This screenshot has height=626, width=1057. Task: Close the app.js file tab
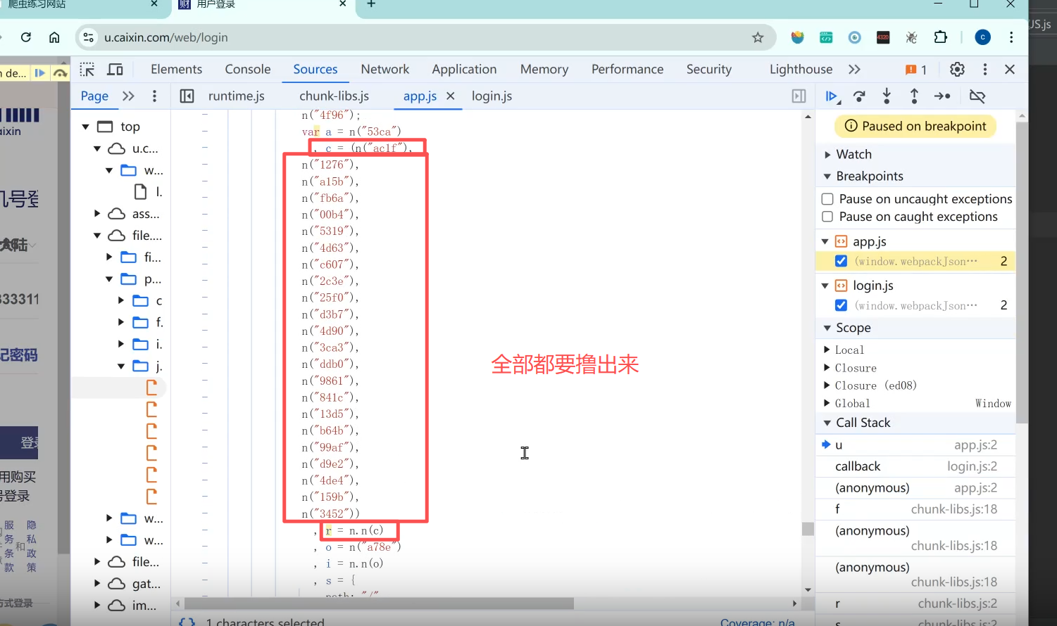451,96
